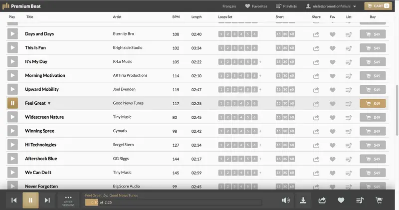Screen dimensions: 399x210
Task: Share current track from player bar
Action: point(322,201)
